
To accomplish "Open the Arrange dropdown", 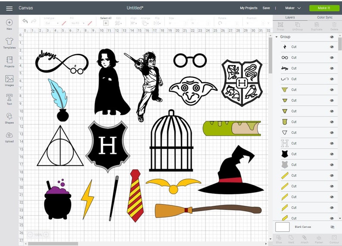I will (x=145, y=23).
